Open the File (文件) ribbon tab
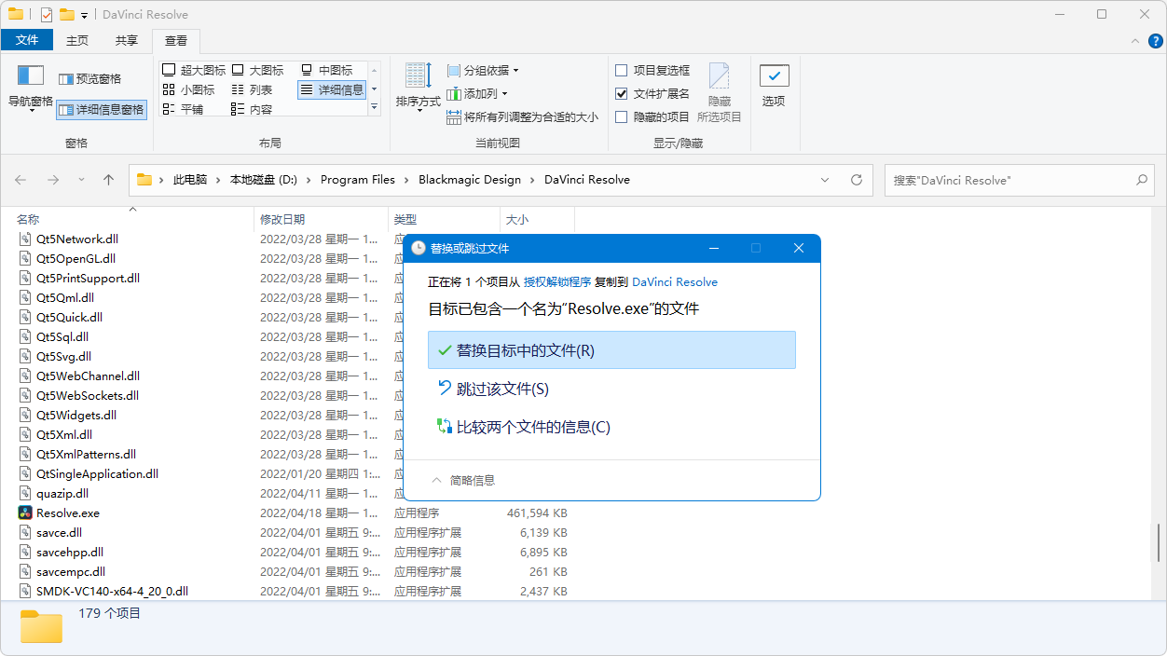The width and height of the screenshot is (1167, 656). [x=27, y=40]
